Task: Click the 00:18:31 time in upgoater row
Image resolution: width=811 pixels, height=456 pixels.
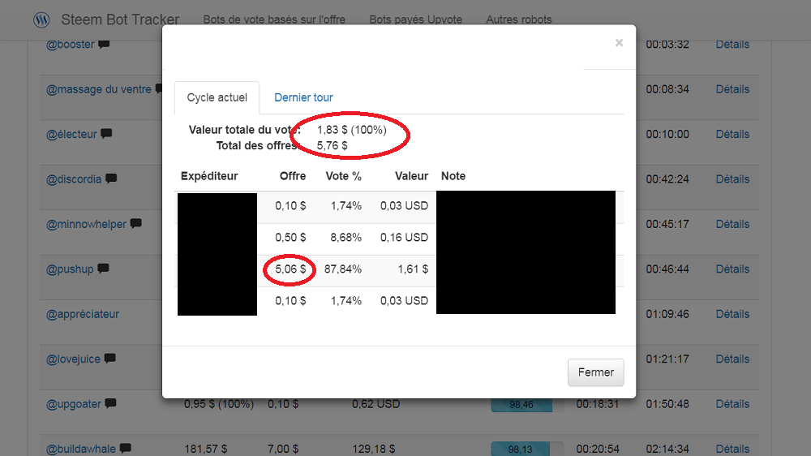Action: coord(598,404)
